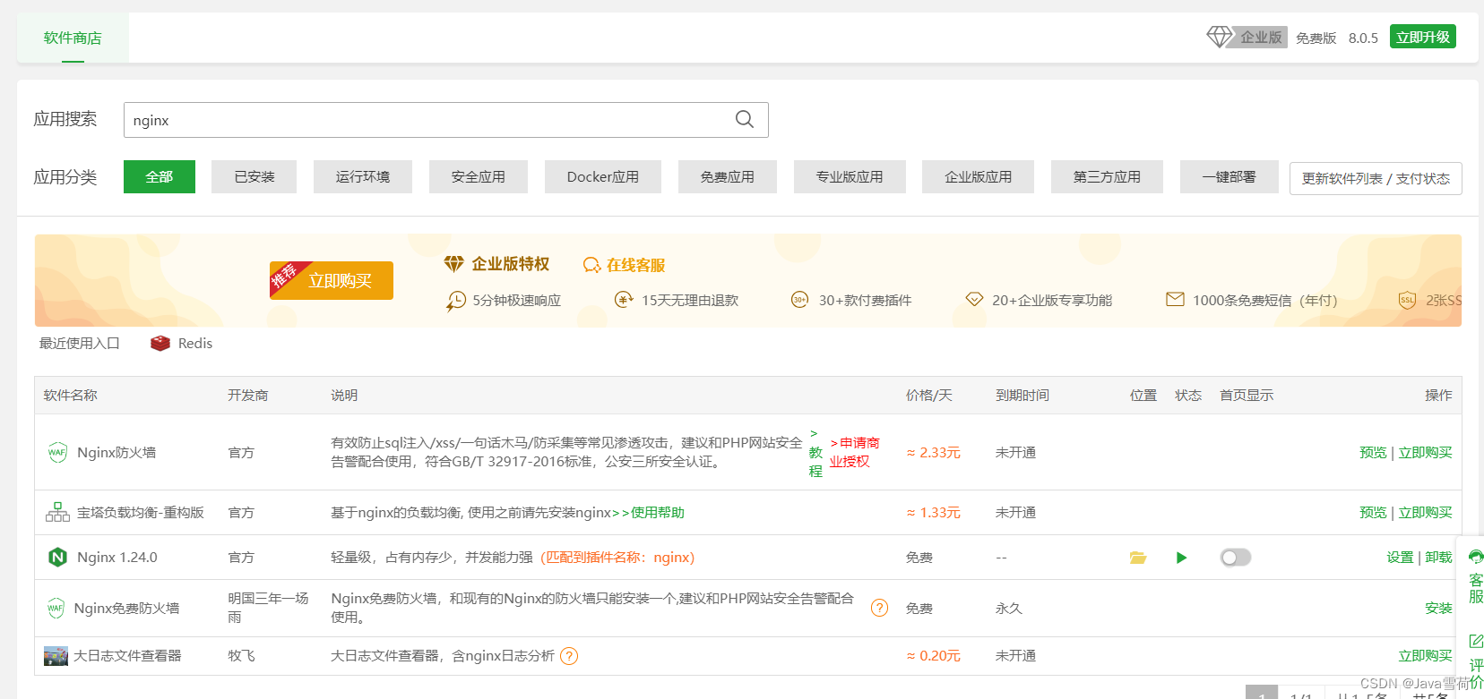Click 立即购买 for 宝塔负载均衡-重构版
Screen dimensions: 1484x699
click(x=1426, y=512)
